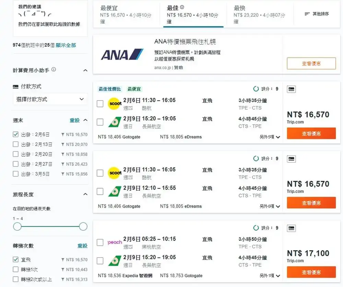
Task: Select second result's 12:10 return flight checkbox
Action: tap(100, 191)
